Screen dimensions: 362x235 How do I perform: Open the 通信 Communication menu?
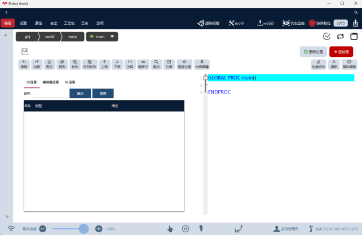38,23
